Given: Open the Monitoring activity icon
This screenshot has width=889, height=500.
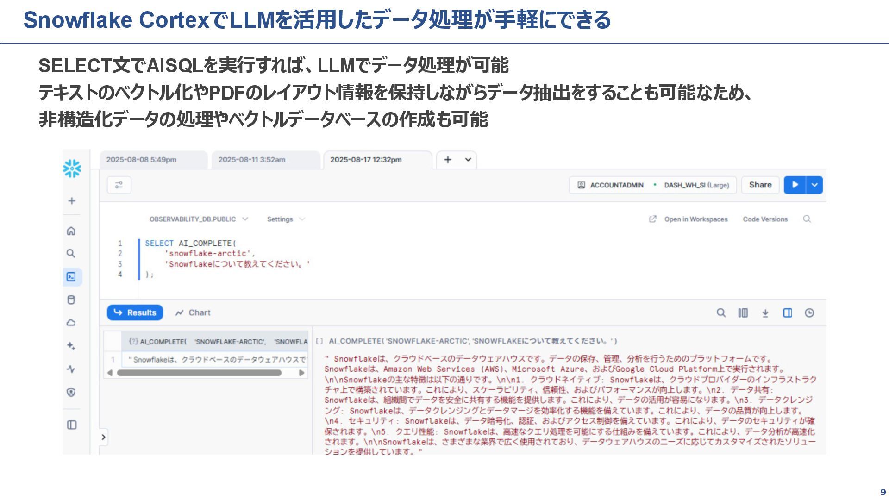Looking at the screenshot, I should point(71,369).
